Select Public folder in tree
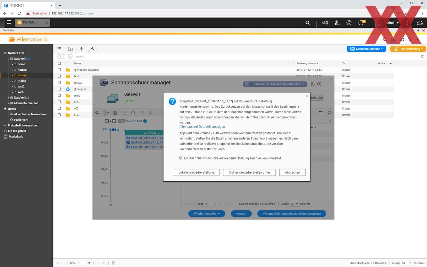Viewport: 427px width, 267px height. [22, 81]
